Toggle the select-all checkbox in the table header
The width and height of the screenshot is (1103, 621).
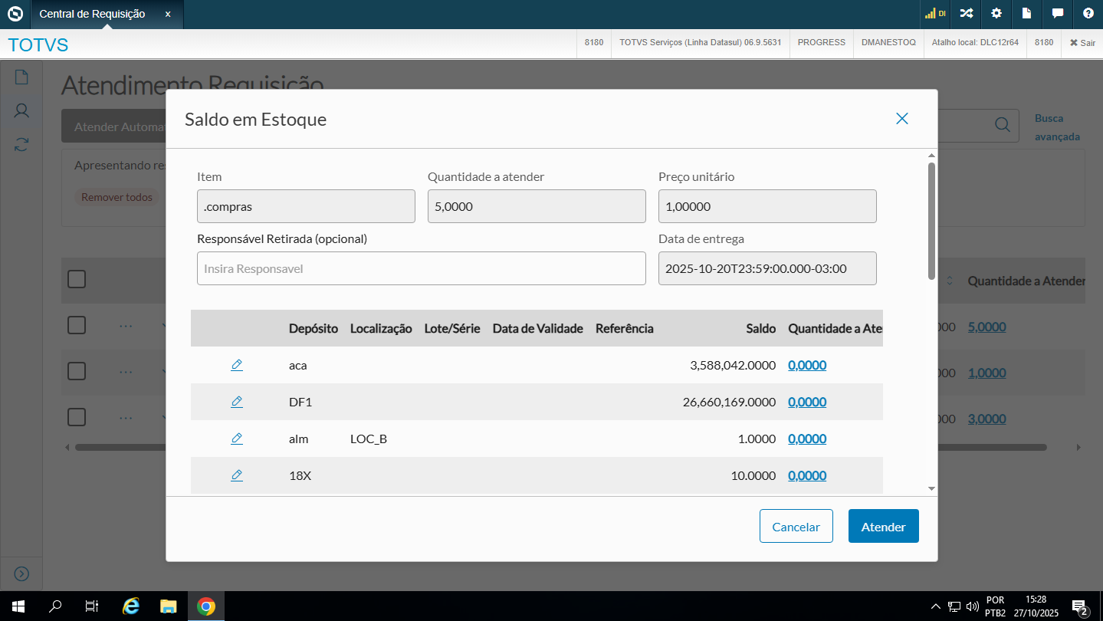77,279
